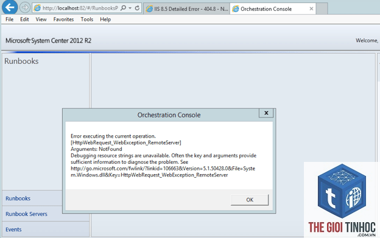This screenshot has width=380, height=238.
Task: Close the Orchestration Console dialog with X
Action: tap(266, 113)
